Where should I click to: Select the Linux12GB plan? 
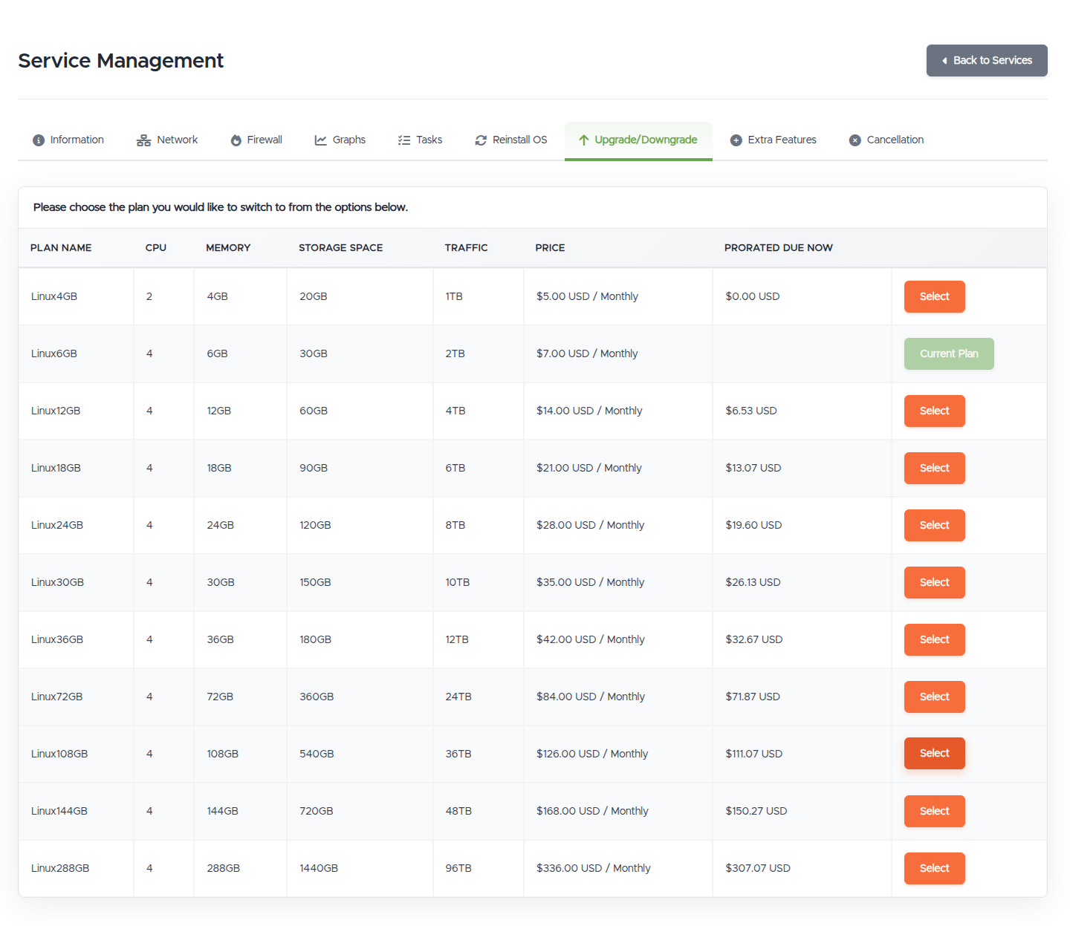coord(934,411)
